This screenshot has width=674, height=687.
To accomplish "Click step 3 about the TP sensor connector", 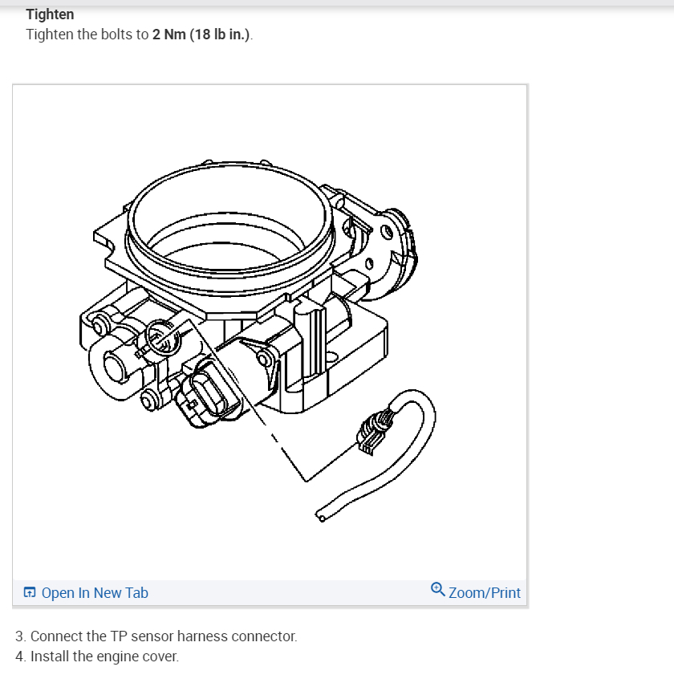I will [156, 636].
